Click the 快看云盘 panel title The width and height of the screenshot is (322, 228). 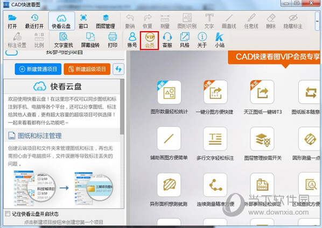coord(66,87)
